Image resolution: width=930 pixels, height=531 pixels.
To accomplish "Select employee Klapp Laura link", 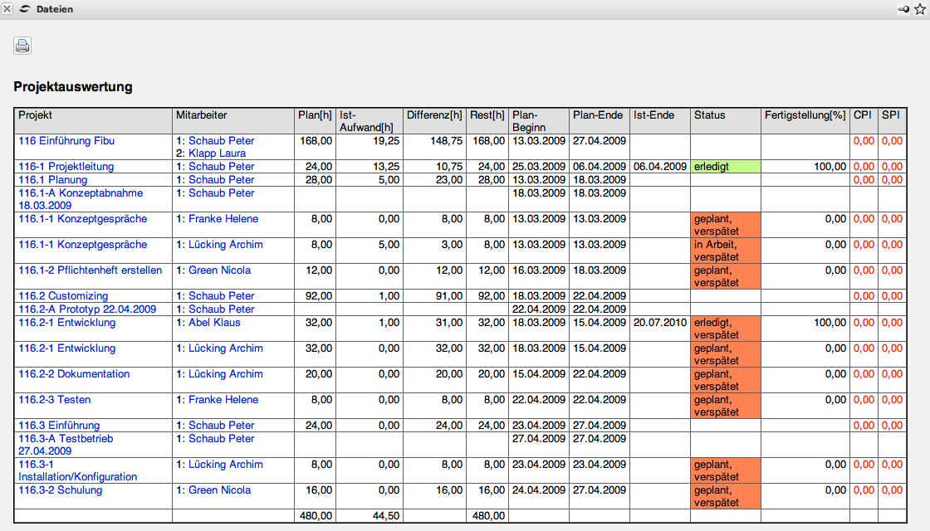I will pos(217,153).
